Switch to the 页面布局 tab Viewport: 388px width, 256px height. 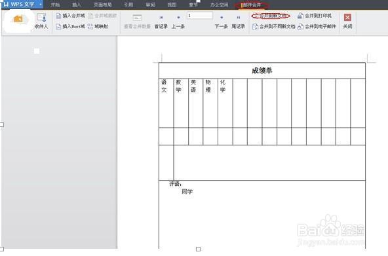pyautogui.click(x=103, y=5)
